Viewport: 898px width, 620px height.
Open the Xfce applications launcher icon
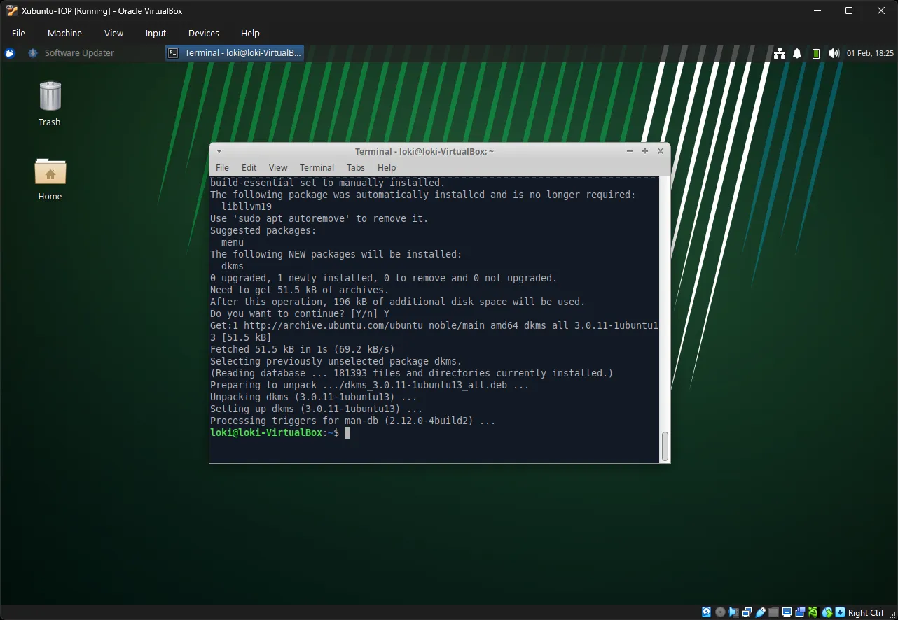(9, 52)
